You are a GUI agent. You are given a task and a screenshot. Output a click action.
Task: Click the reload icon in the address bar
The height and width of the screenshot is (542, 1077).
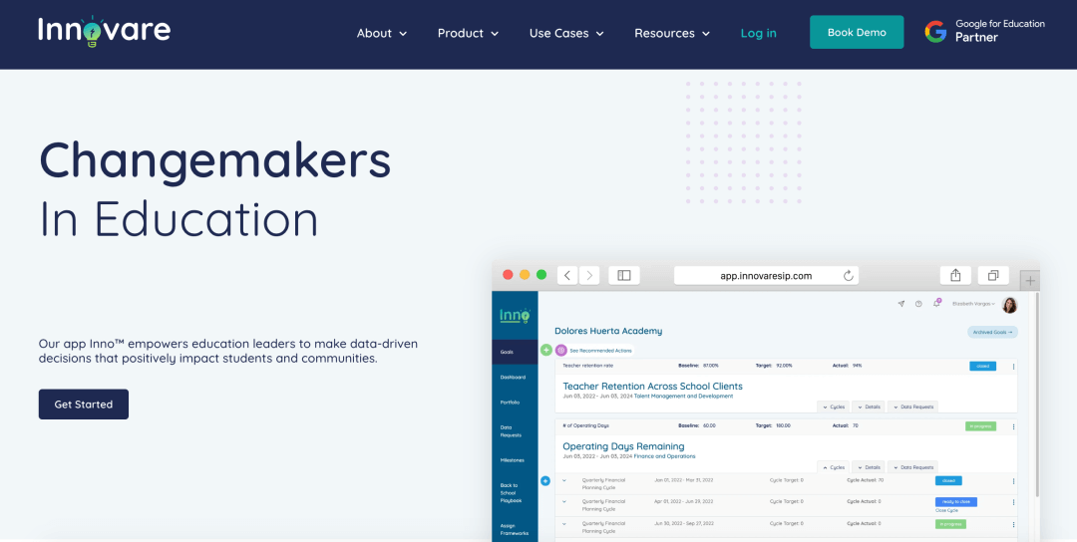[849, 276]
